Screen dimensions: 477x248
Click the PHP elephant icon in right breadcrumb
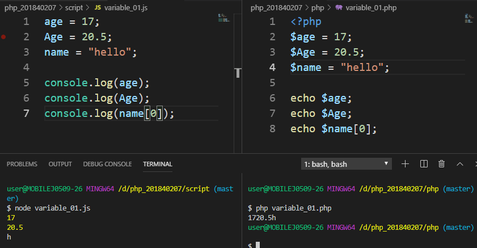(339, 7)
